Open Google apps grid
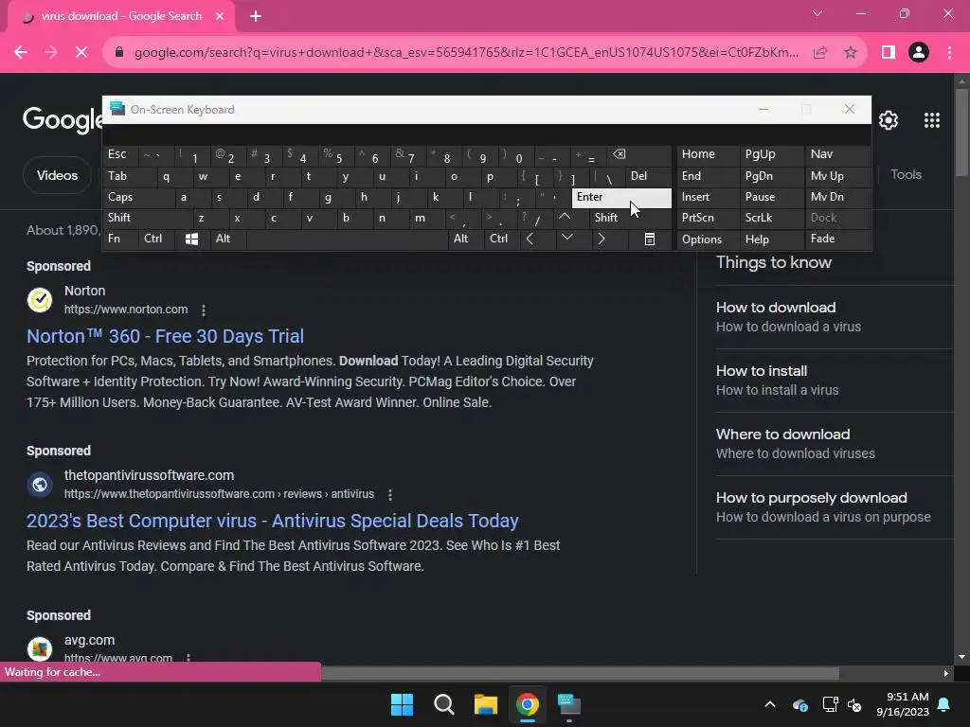The height and width of the screenshot is (727, 970). click(932, 120)
